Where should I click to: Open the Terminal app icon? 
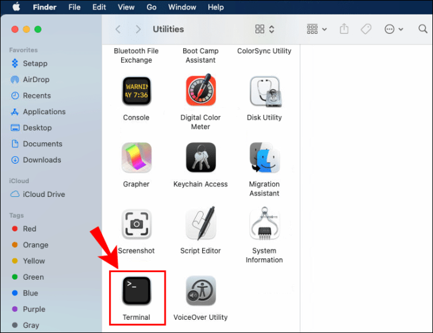136,291
